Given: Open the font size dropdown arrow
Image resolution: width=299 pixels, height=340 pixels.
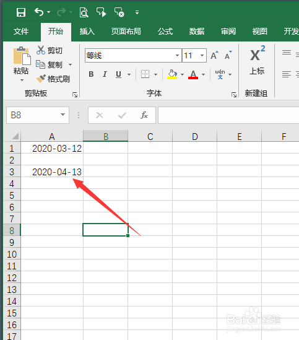Looking at the screenshot, I should 202,56.
